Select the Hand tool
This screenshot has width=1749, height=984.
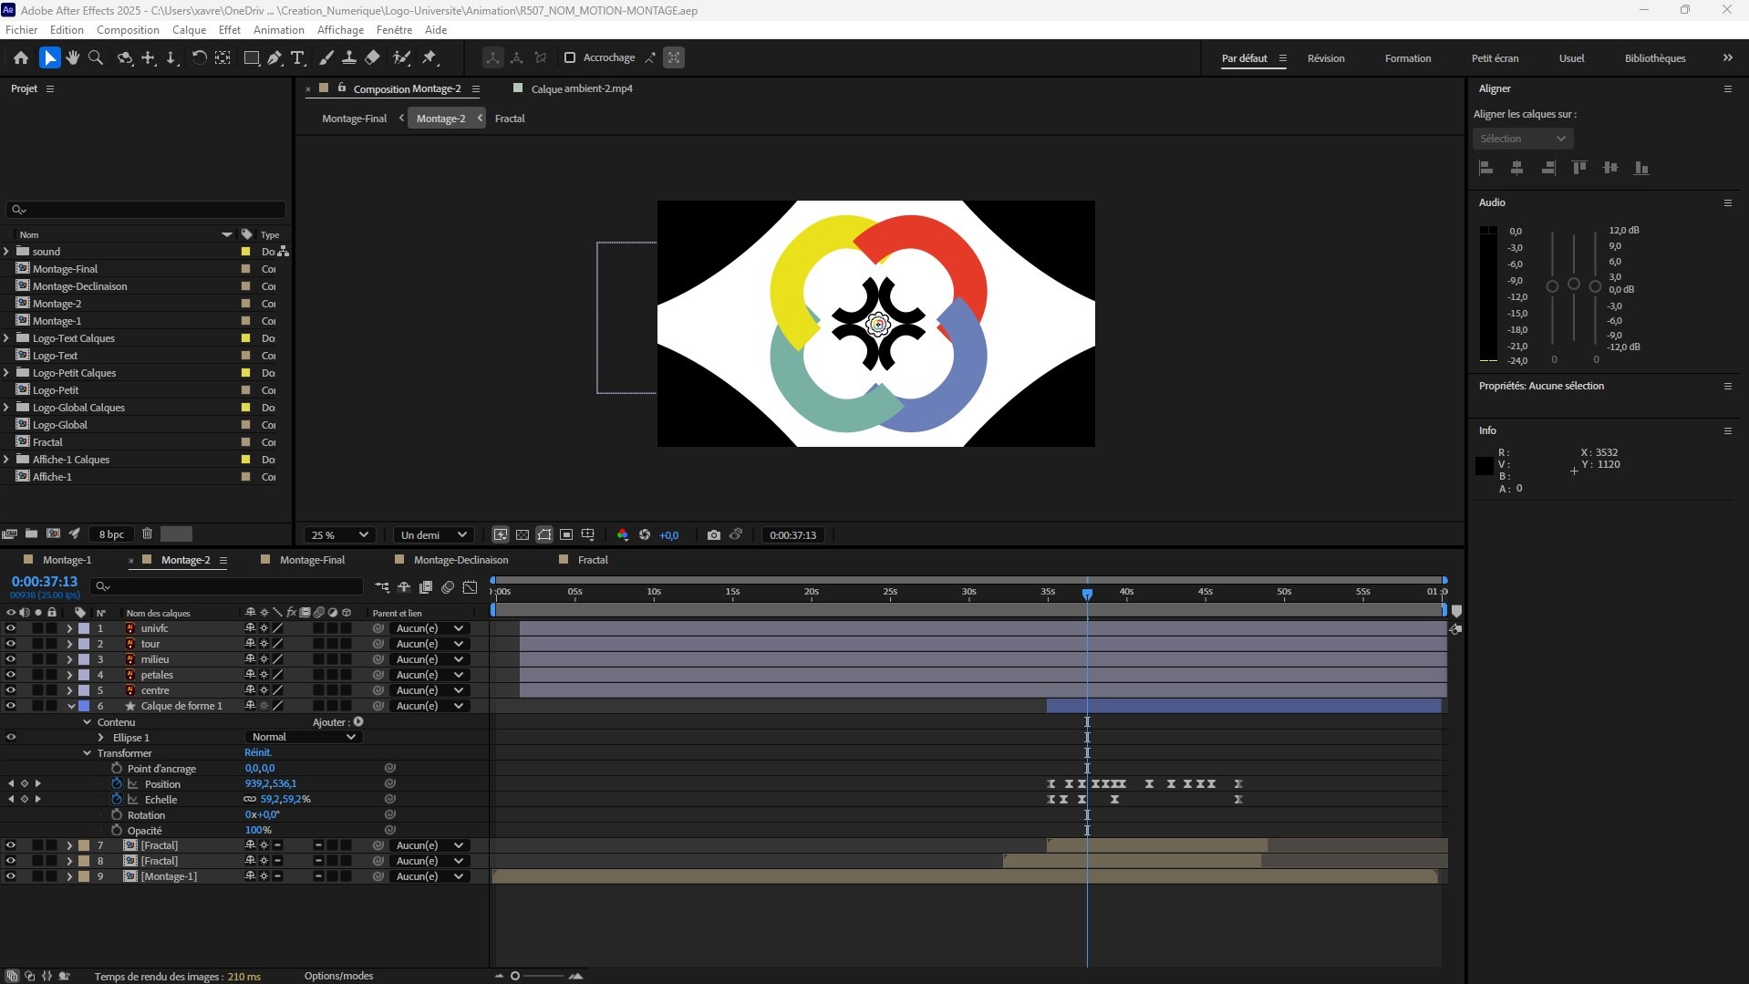73,57
